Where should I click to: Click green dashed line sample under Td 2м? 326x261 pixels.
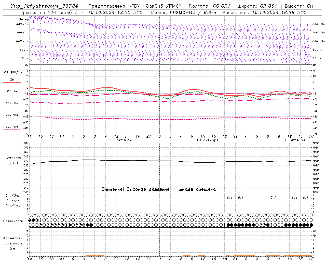coord(11,94)
